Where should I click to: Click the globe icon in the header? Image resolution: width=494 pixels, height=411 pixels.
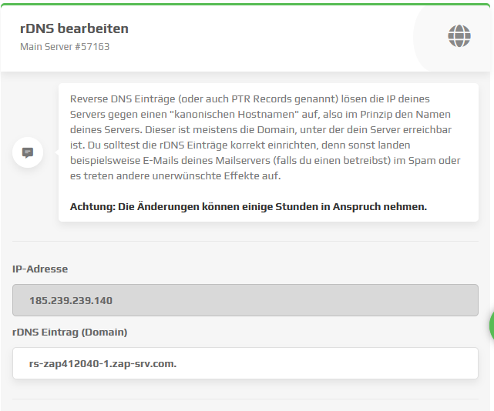coord(459,35)
